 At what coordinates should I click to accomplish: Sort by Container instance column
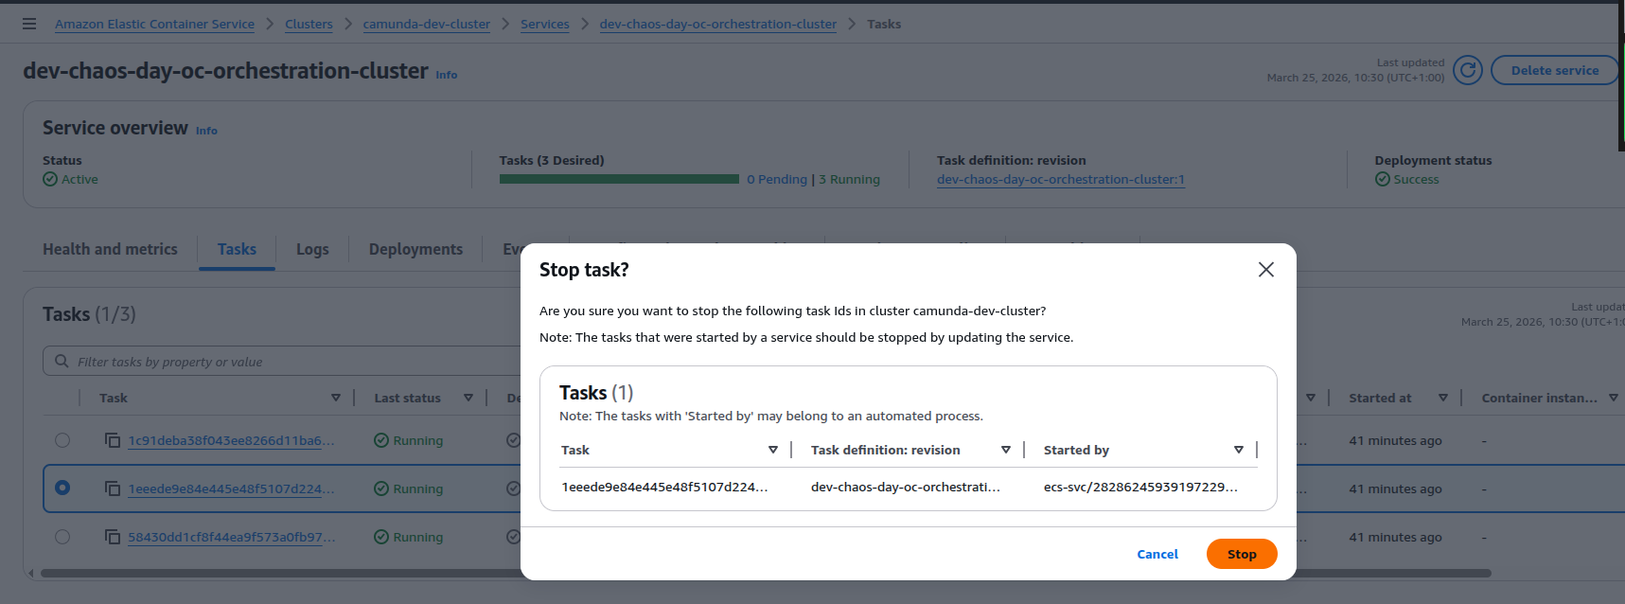[x=1614, y=398]
